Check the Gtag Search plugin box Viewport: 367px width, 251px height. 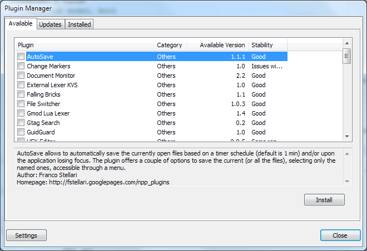click(x=21, y=123)
